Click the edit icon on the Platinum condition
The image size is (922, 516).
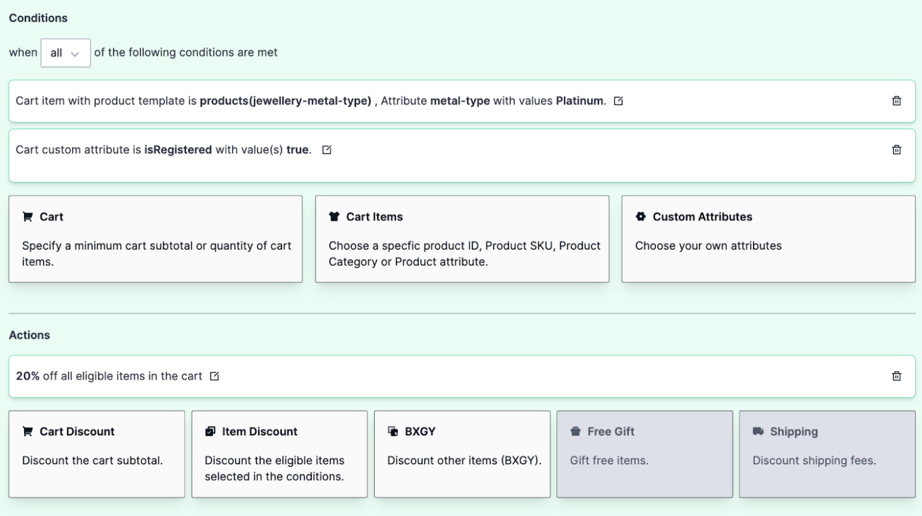618,101
